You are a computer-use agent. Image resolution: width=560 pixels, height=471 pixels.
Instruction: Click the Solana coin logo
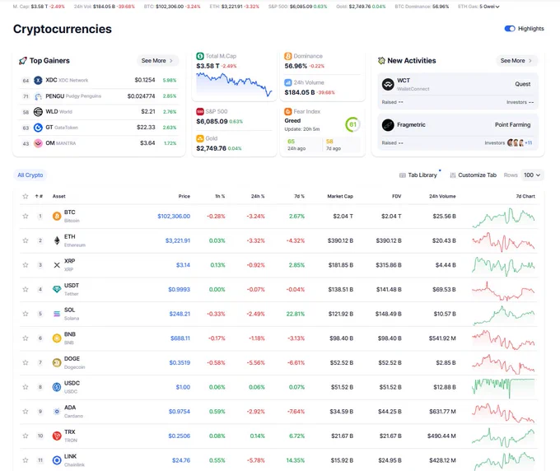[57, 314]
